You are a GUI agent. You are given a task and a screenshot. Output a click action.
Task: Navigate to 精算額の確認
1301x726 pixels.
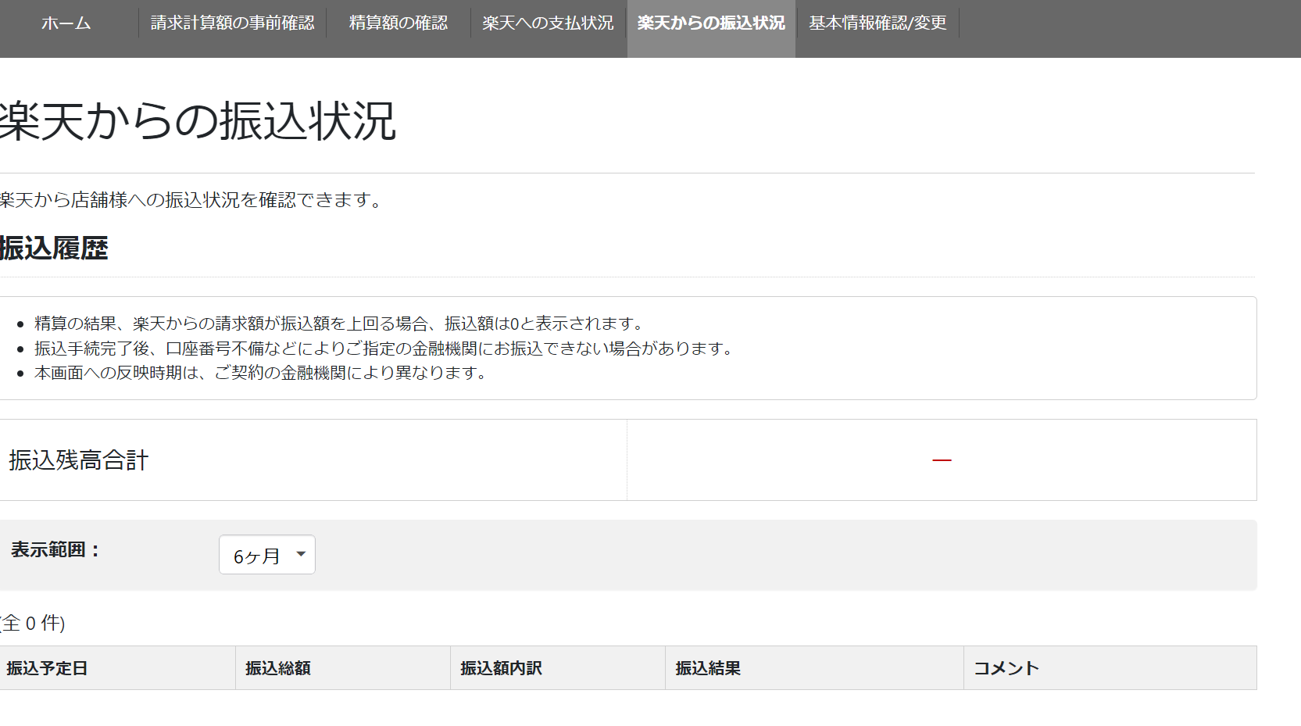pos(395,23)
